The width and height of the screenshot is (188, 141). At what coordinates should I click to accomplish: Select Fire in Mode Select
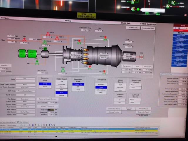coord(61,90)
